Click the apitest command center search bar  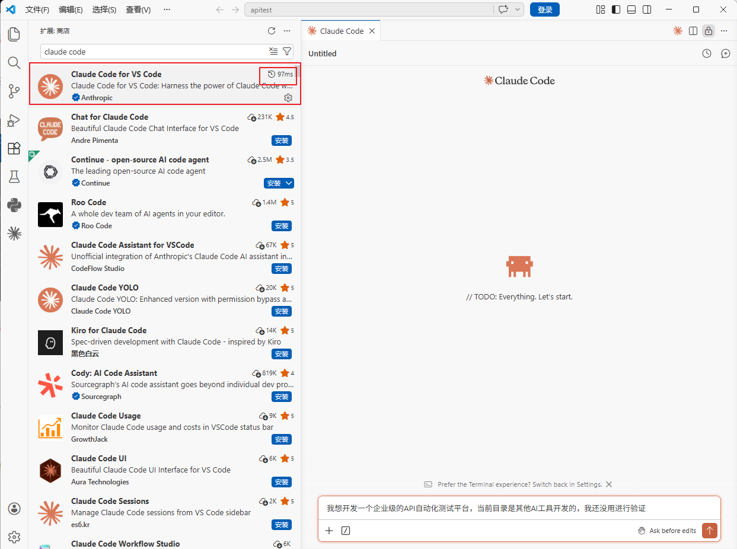[x=368, y=9]
